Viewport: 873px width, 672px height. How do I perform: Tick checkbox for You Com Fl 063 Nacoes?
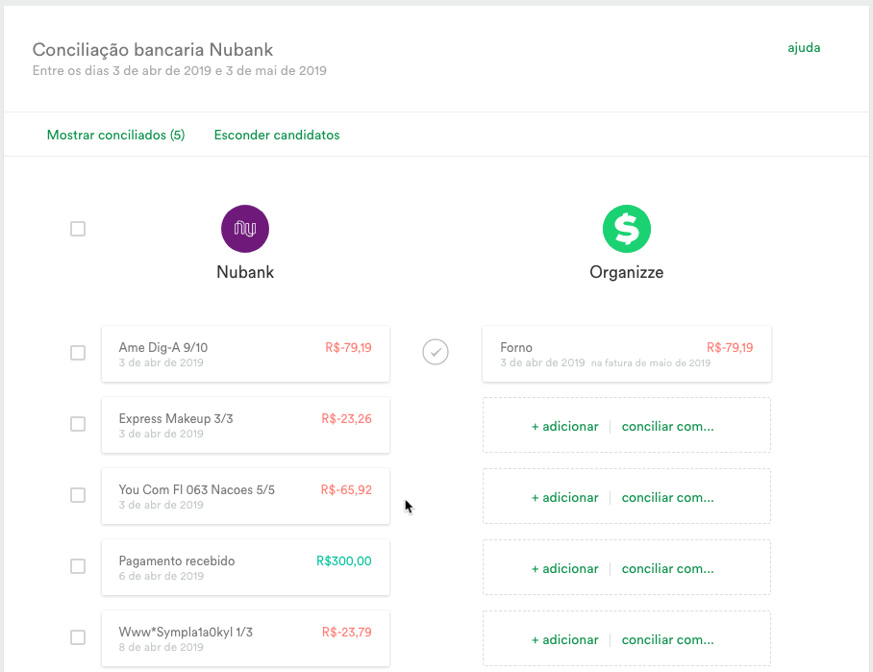tap(78, 495)
